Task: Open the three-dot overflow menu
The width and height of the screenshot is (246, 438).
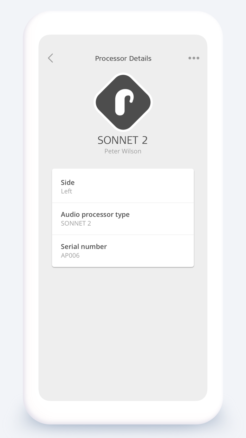Action: (x=194, y=58)
